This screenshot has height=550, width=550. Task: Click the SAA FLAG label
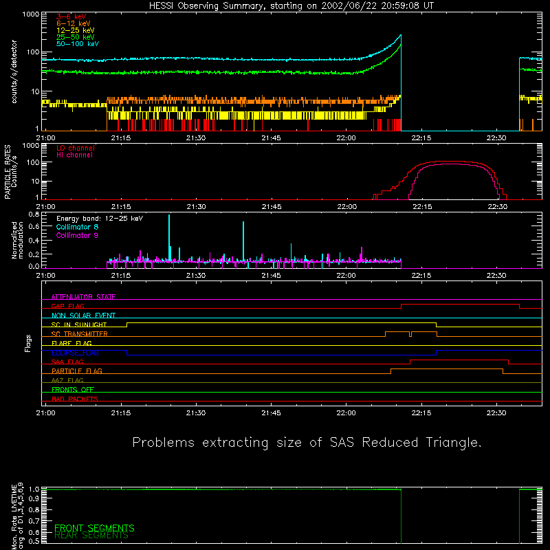(x=67, y=362)
